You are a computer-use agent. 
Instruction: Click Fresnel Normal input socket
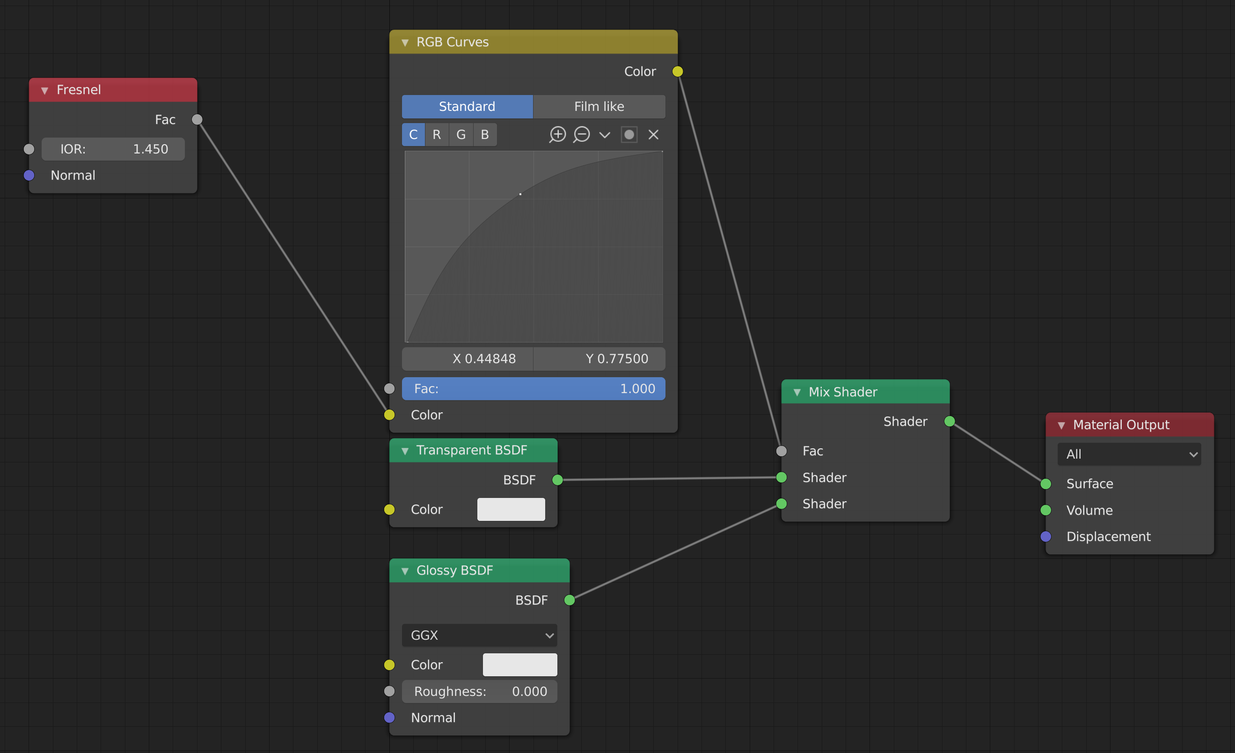[29, 175]
